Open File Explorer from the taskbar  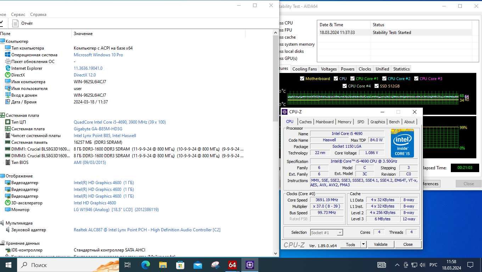[163, 265]
